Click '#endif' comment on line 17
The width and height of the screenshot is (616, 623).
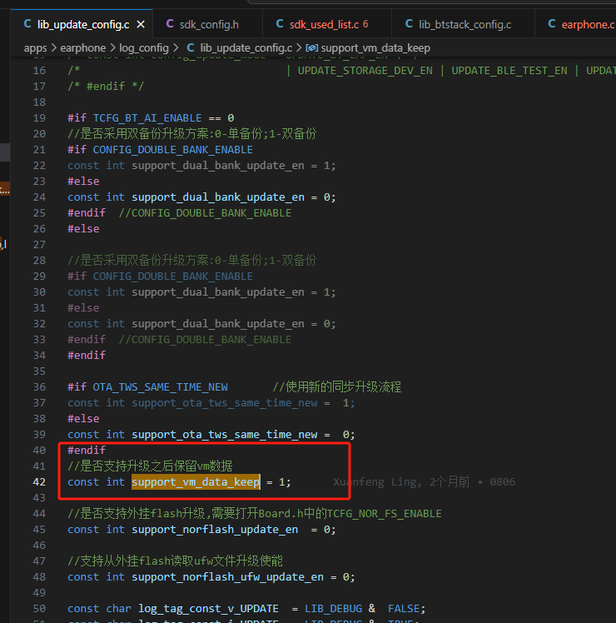coord(106,87)
